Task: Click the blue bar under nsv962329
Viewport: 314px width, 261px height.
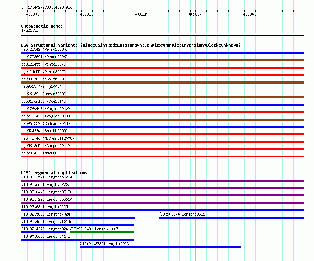Action: click(162, 127)
